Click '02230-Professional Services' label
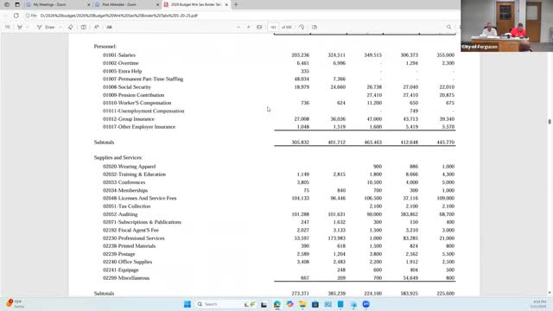The width and height of the screenshot is (553, 311). tap(133, 238)
